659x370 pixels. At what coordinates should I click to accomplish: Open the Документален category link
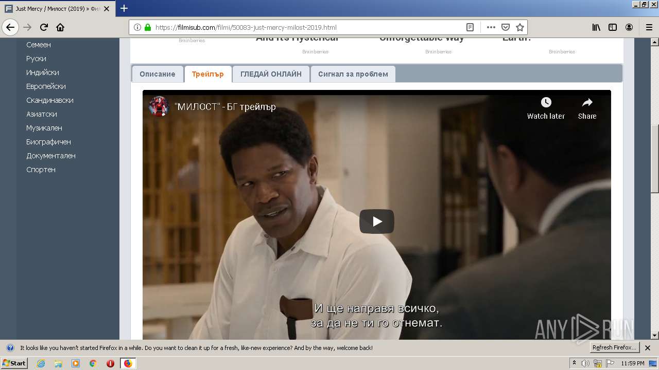click(51, 156)
